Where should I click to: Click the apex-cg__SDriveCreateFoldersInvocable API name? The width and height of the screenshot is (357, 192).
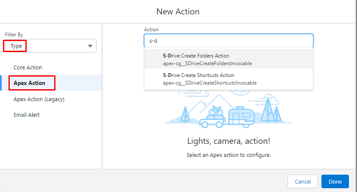[x=207, y=63]
